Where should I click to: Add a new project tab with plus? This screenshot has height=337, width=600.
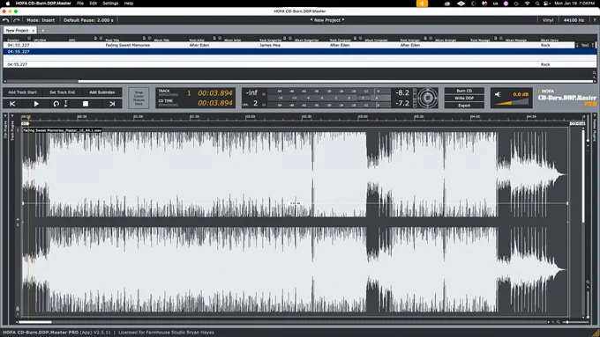(43, 30)
